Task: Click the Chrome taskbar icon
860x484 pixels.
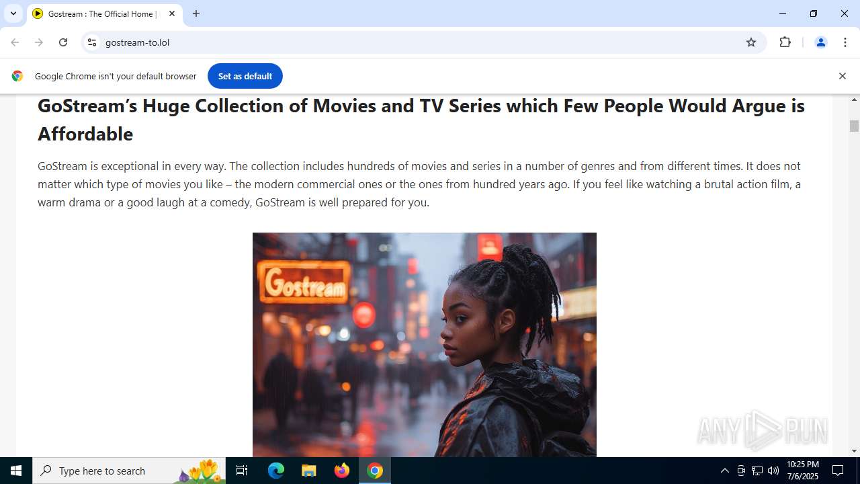Action: click(375, 471)
